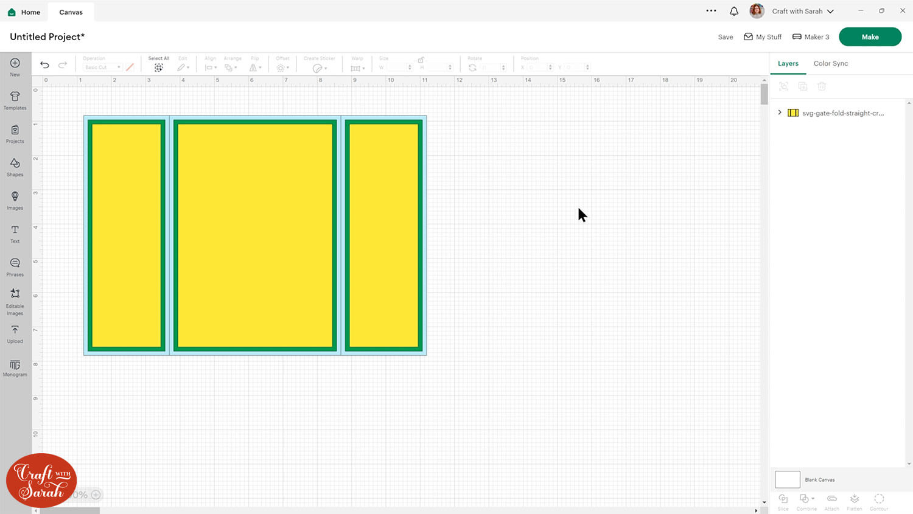Open the Operation dropdown showing Basic Cut
The width and height of the screenshot is (913, 514).
[102, 68]
